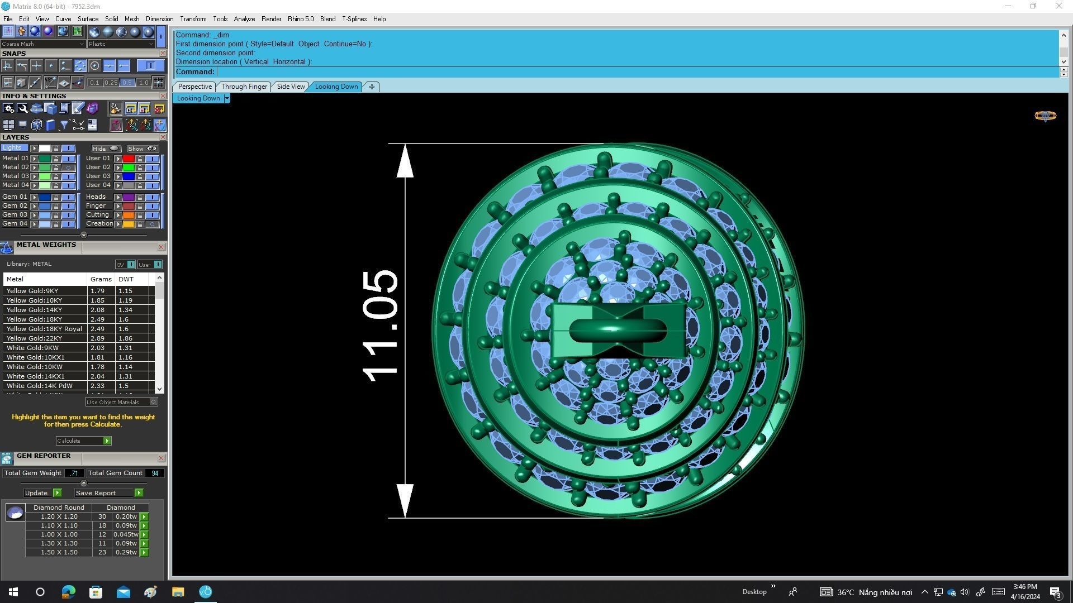Toggle visibility of Metal 02 layer
Screen dimensions: 1073x603
coord(68,167)
